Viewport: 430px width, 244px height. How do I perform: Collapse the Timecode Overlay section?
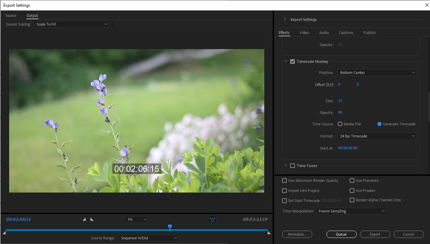[285, 61]
